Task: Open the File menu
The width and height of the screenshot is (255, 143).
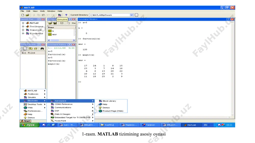Action: point(22,11)
